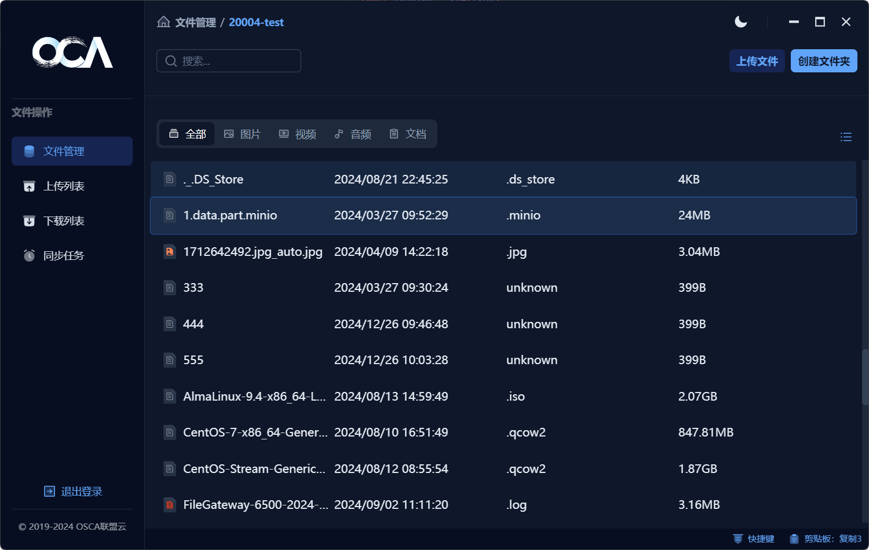The image size is (869, 550).
Task: Click the vertical scrollbar of file list
Action: click(865, 376)
